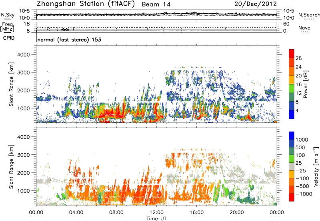Image resolution: width=320 pixels, height=221 pixels.
Task: Click the '3000' tick on velocity panel
Action: [23, 155]
